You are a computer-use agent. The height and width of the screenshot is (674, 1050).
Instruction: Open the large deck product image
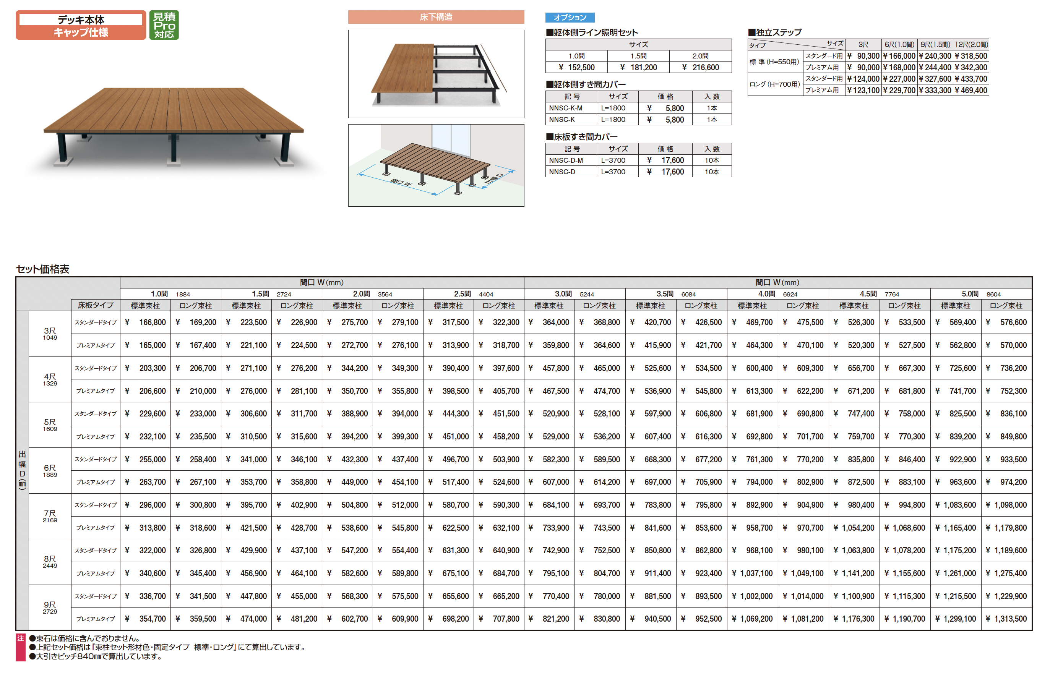pyautogui.click(x=174, y=127)
